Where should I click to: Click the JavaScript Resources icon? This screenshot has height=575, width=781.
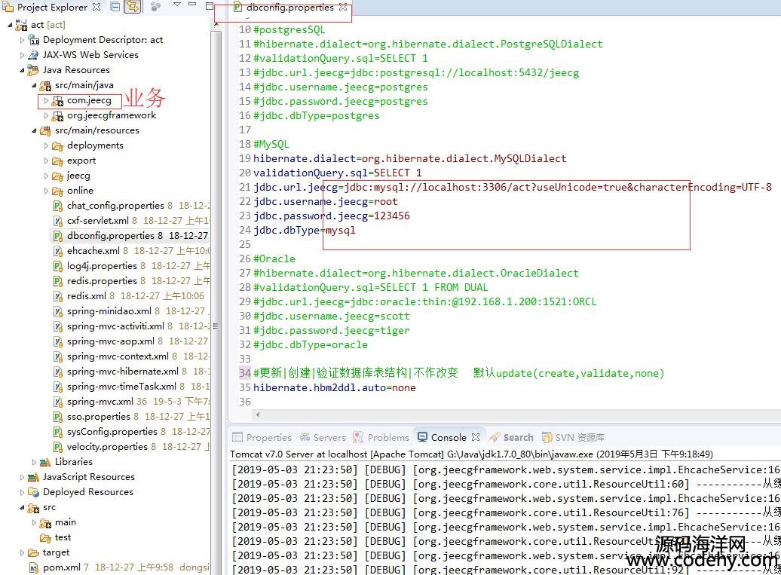[33, 478]
